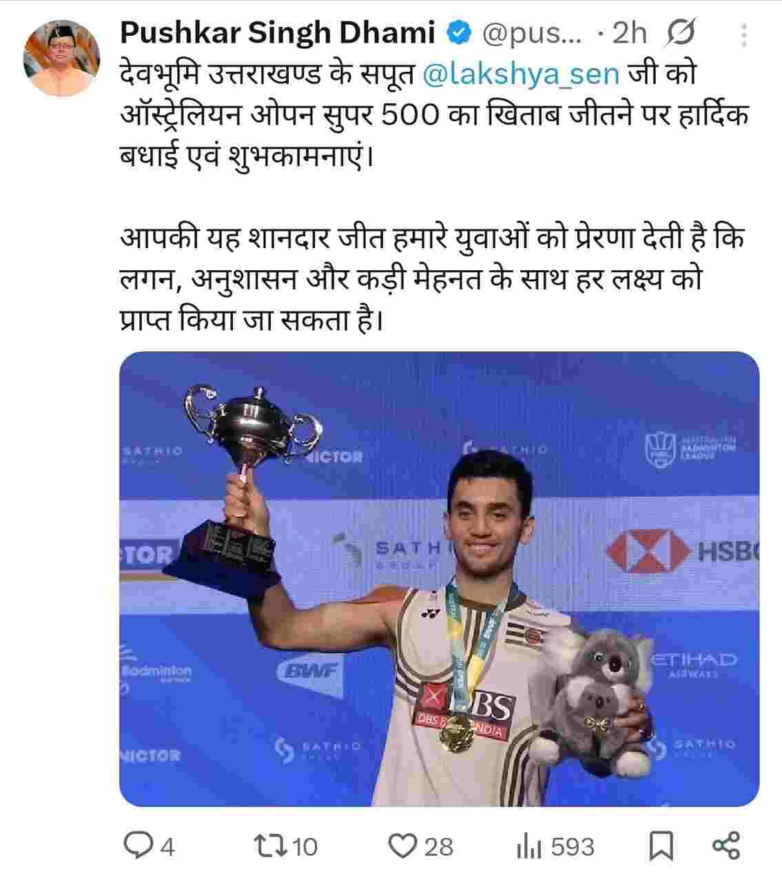Toggle the like heart icon

[x=403, y=845]
